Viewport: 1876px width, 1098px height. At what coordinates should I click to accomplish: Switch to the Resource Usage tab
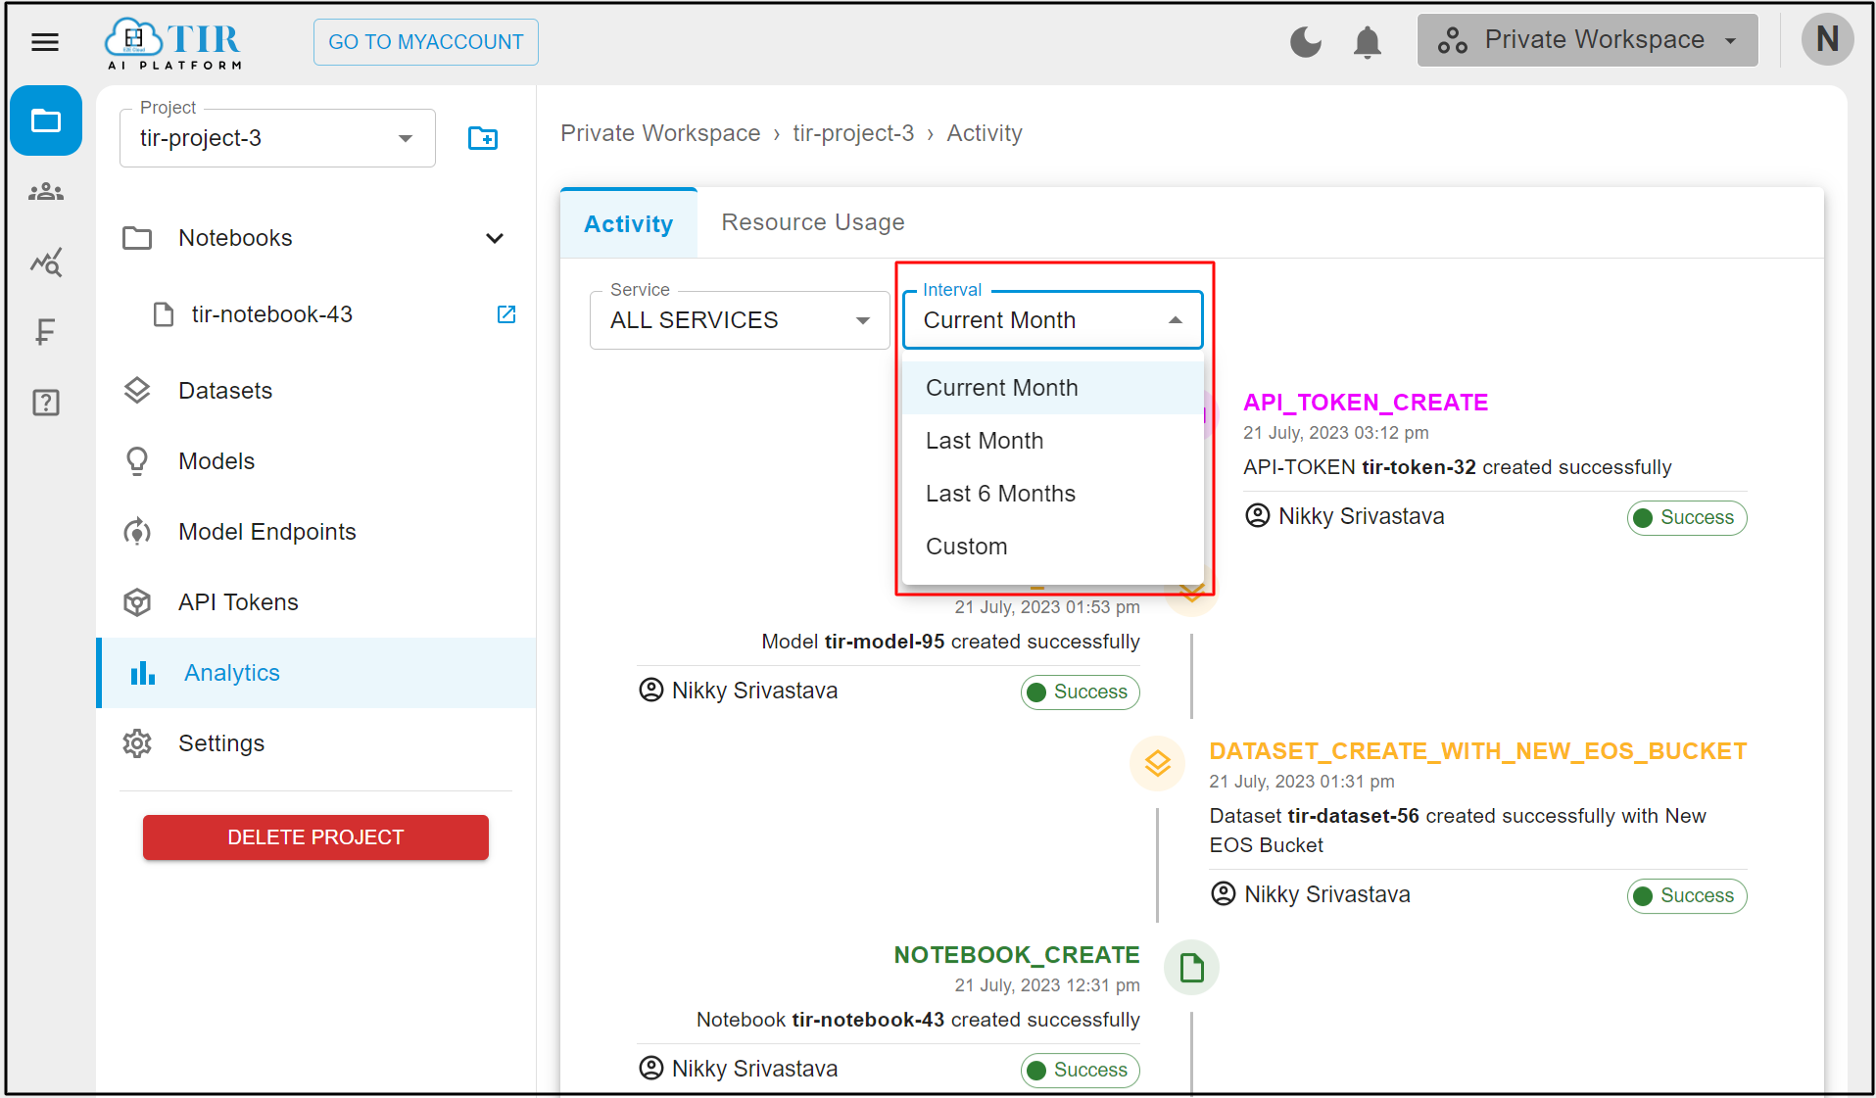point(813,222)
